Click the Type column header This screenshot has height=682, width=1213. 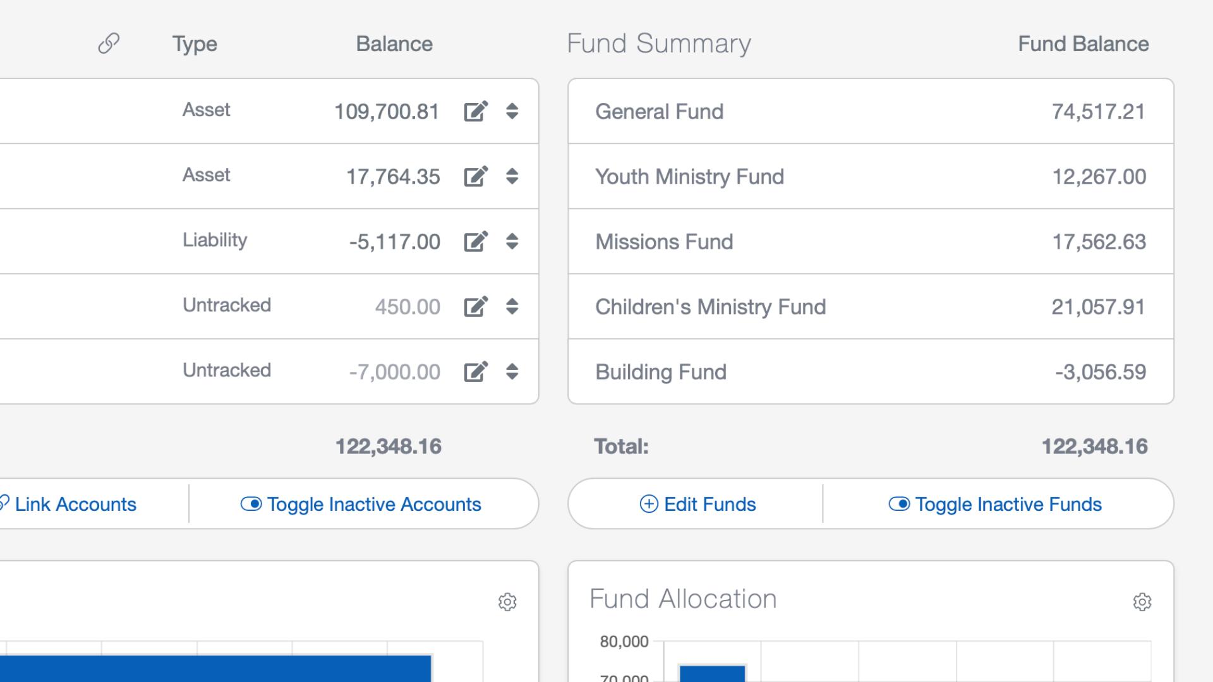coord(195,44)
